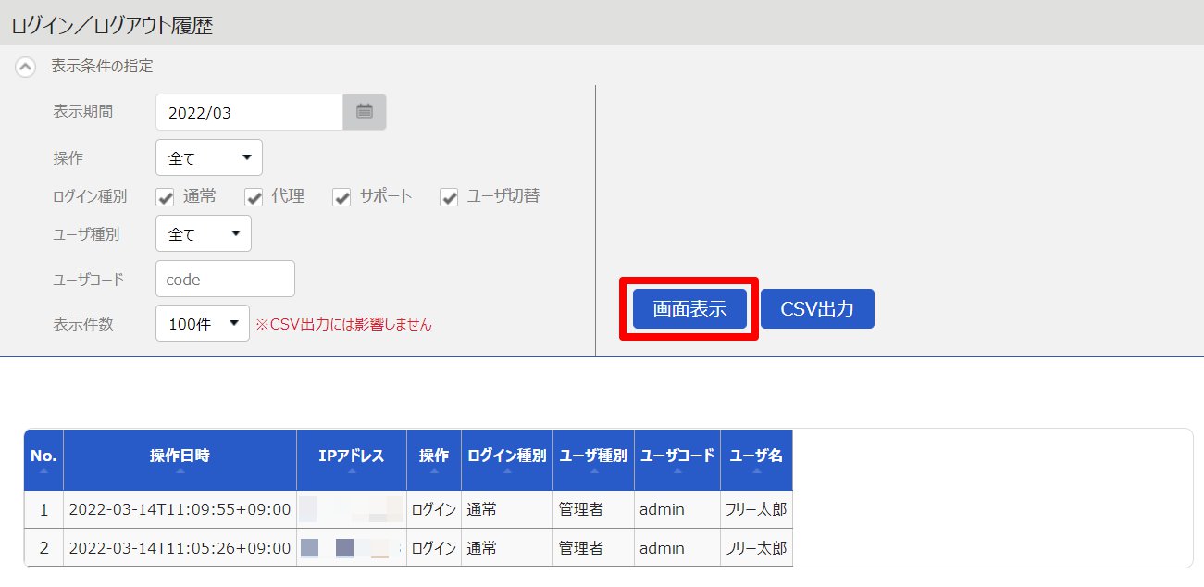Click the ログイン/ログアウト履歴 page title
The height and width of the screenshot is (587, 1204).
point(112,25)
